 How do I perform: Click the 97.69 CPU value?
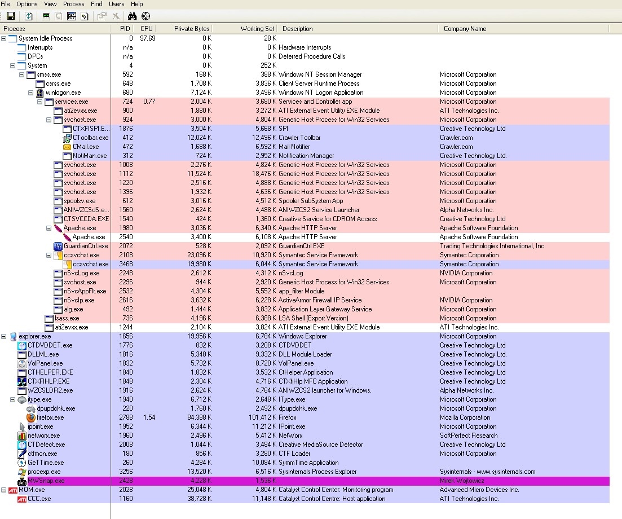point(148,38)
